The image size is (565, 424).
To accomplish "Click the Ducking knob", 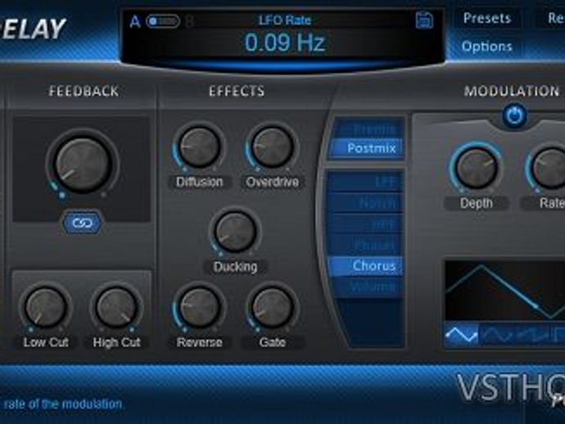I will 235,232.
